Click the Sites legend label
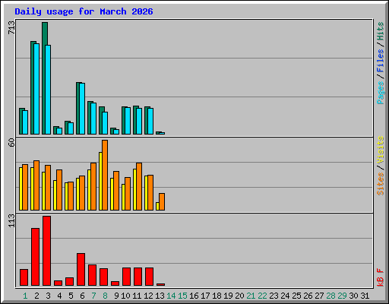This screenshot has width=389, height=304. click(380, 184)
